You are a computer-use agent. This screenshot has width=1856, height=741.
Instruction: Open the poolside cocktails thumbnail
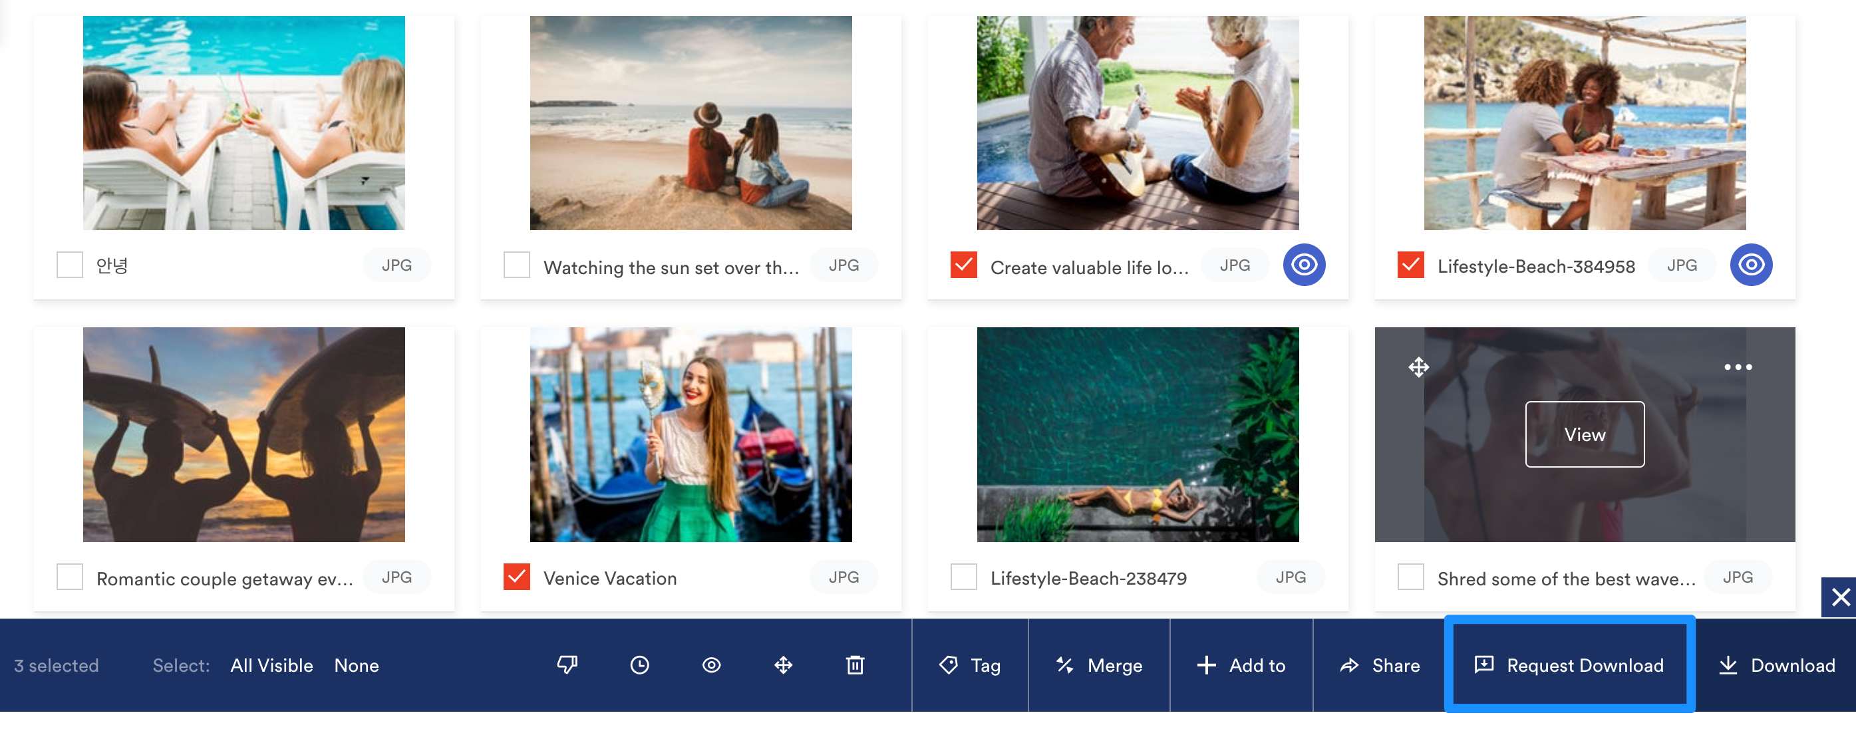coord(243,123)
